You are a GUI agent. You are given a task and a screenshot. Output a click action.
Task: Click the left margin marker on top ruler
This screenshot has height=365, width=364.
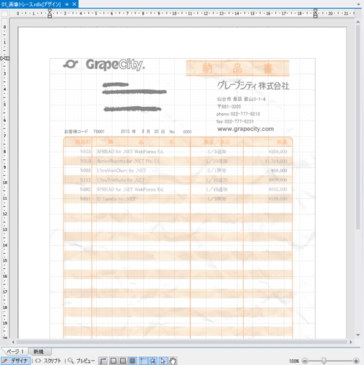(x=50, y=13)
